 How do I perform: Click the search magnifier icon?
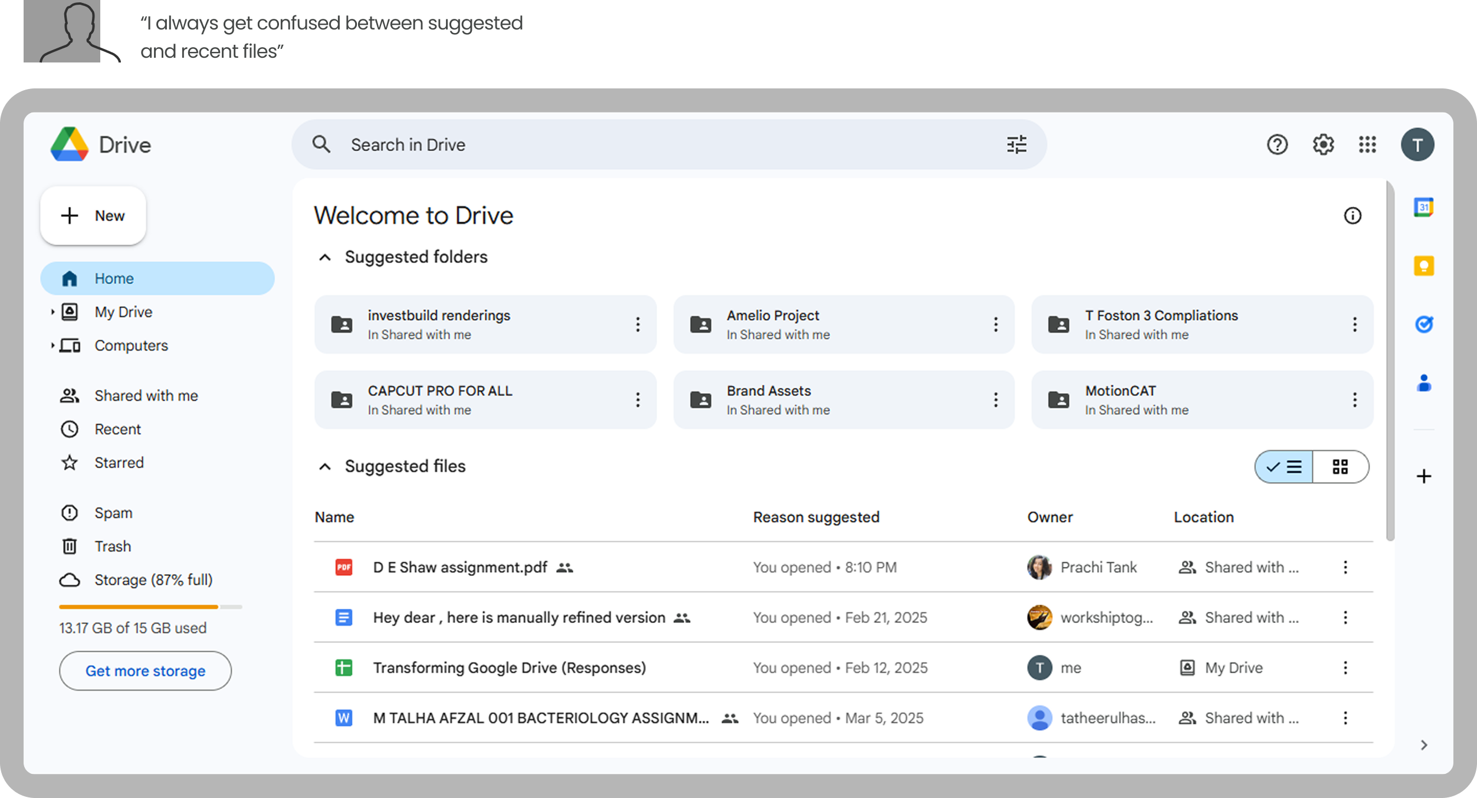point(321,144)
